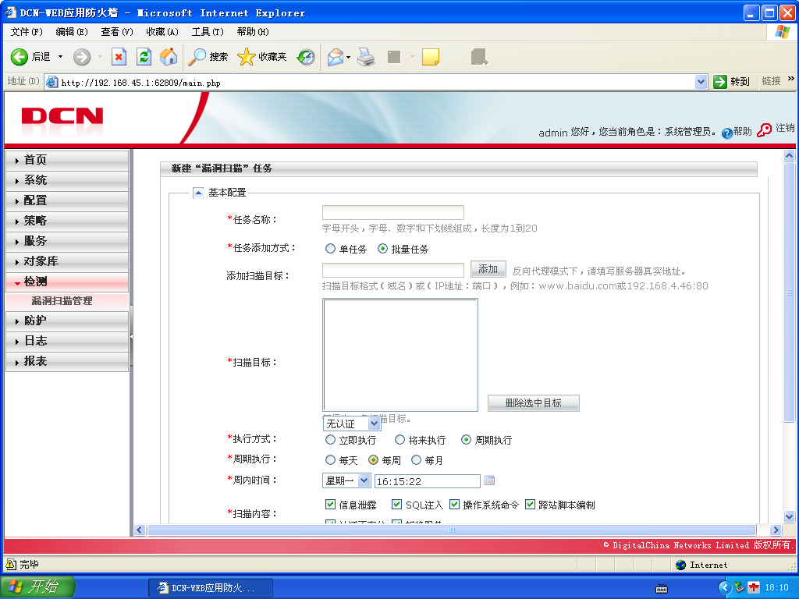Open the 日志 sidebar menu

[67, 341]
